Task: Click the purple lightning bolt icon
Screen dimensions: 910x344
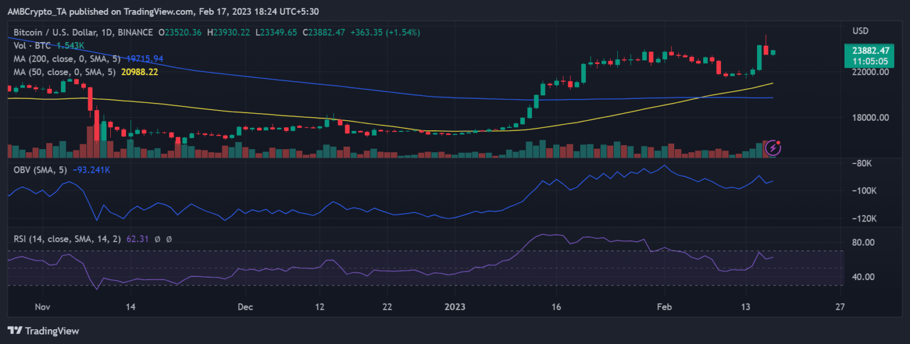Action: click(774, 147)
